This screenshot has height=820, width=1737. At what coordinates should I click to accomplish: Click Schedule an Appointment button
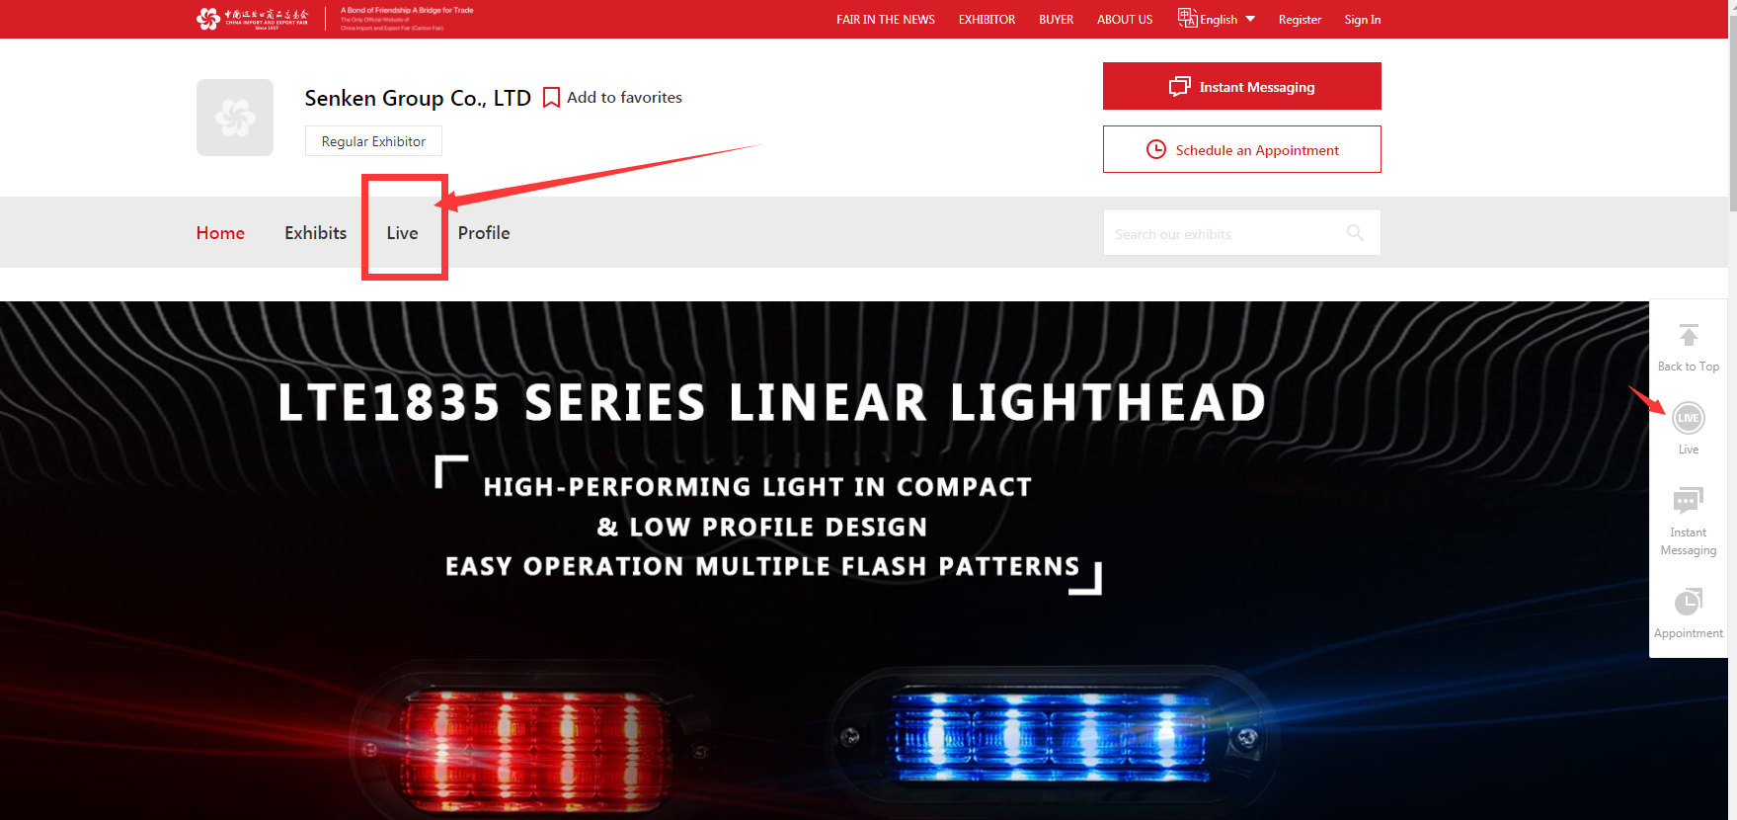point(1241,149)
